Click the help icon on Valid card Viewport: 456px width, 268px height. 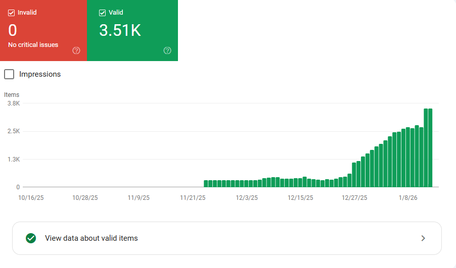tap(167, 50)
